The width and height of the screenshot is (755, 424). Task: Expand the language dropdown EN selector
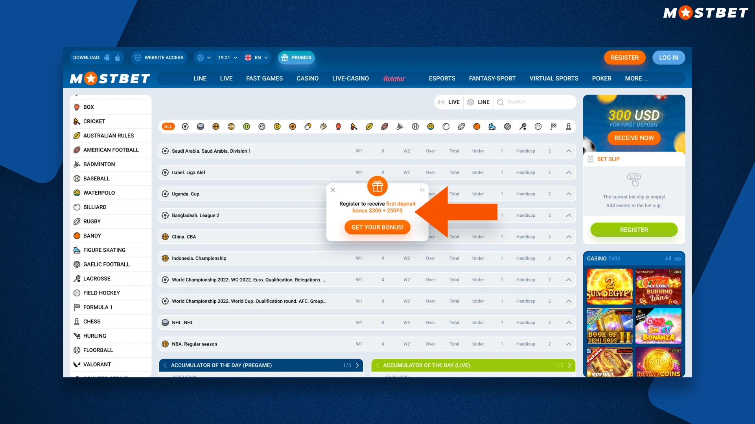tap(256, 57)
